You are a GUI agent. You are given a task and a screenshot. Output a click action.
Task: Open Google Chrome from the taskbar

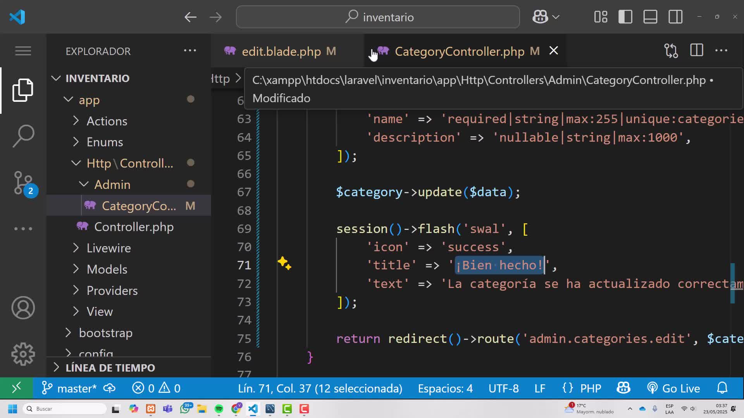click(x=236, y=409)
